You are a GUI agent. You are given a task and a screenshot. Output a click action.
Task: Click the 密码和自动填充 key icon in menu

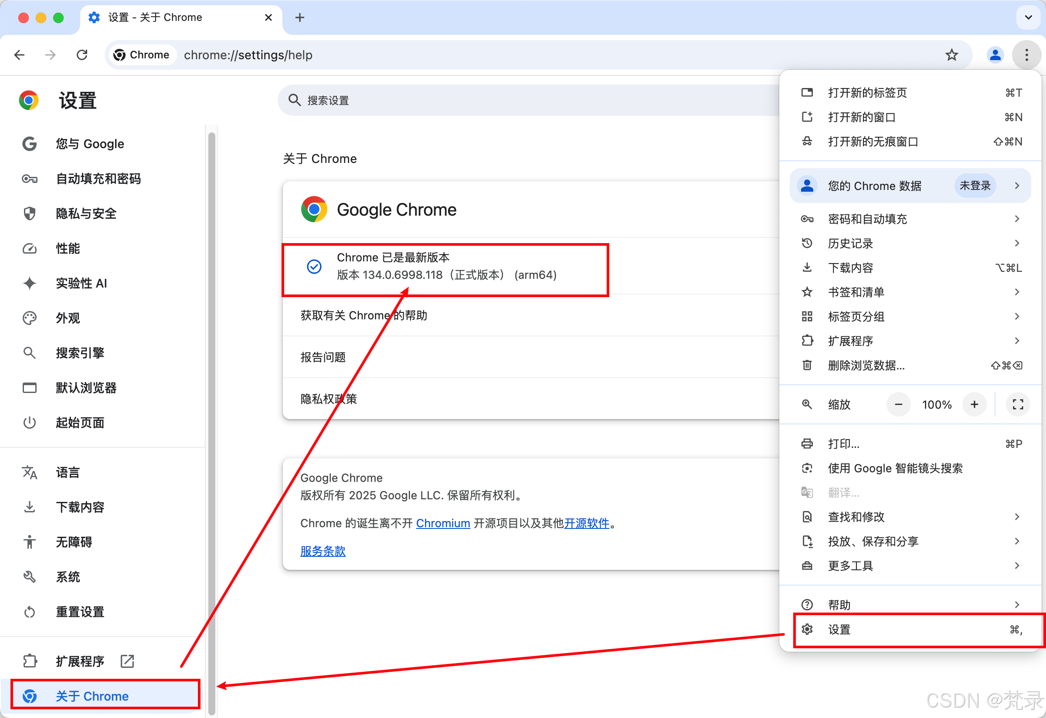tap(807, 219)
